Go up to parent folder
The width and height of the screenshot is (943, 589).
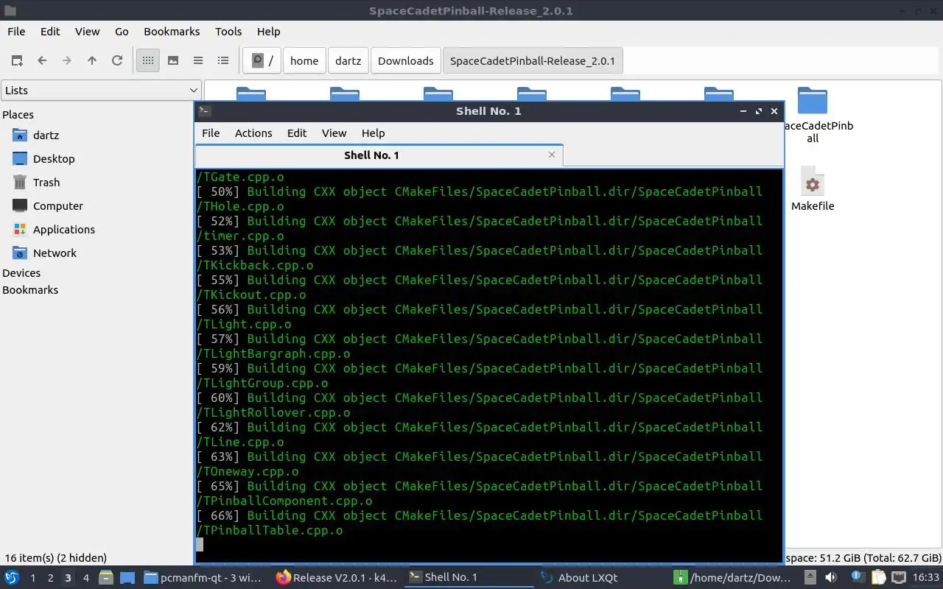click(92, 60)
